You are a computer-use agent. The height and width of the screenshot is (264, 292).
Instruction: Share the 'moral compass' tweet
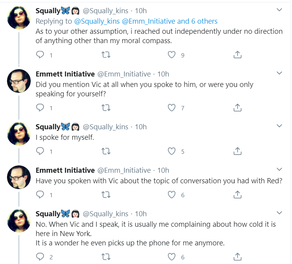click(x=238, y=55)
